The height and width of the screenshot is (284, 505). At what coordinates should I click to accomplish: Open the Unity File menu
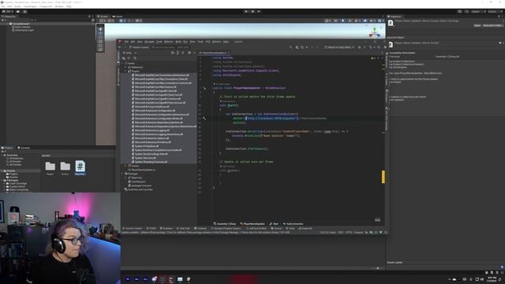pyautogui.click(x=3, y=6)
